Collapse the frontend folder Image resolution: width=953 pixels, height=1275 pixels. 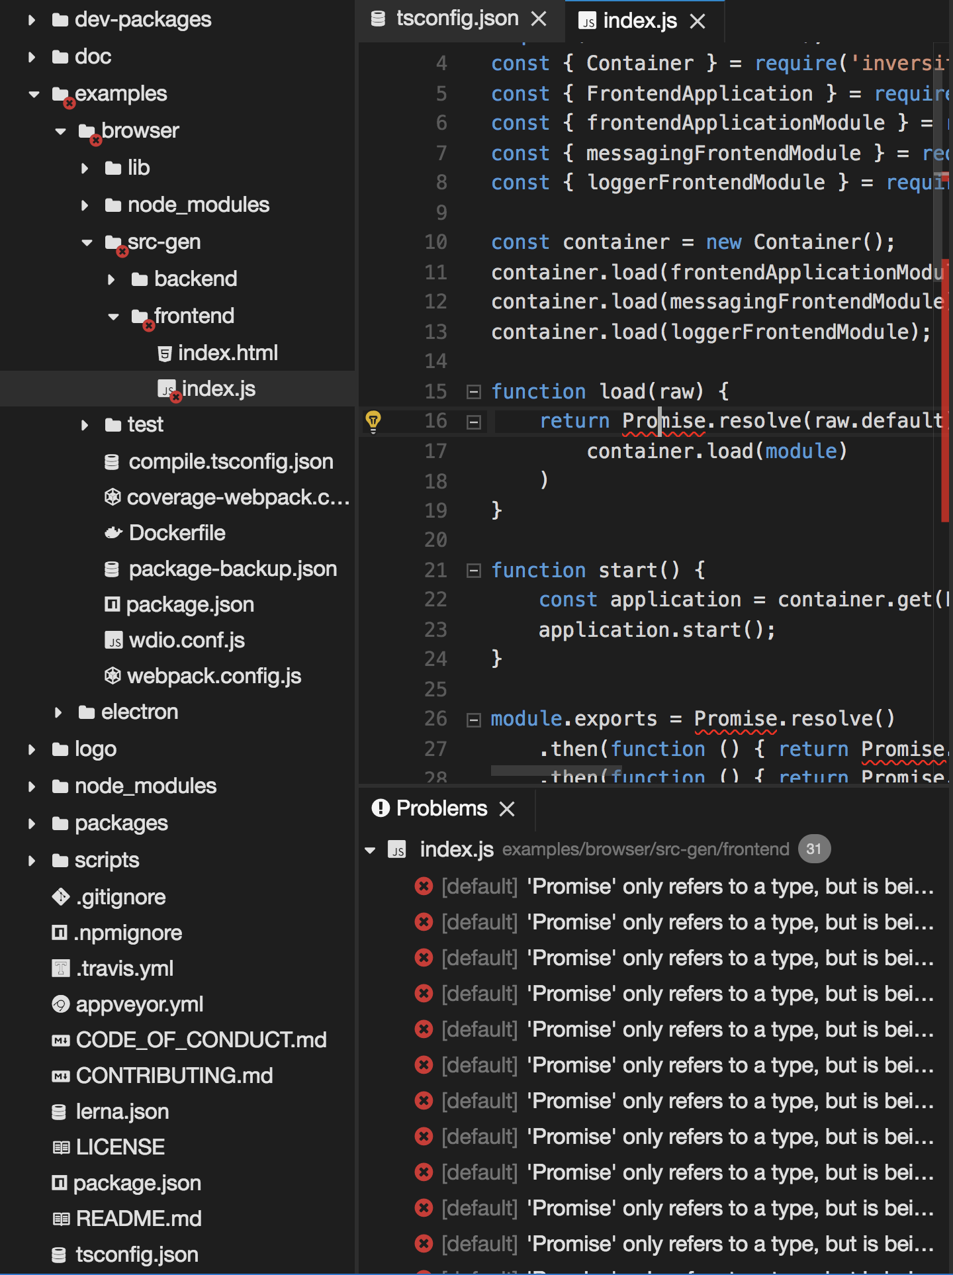coord(113,316)
